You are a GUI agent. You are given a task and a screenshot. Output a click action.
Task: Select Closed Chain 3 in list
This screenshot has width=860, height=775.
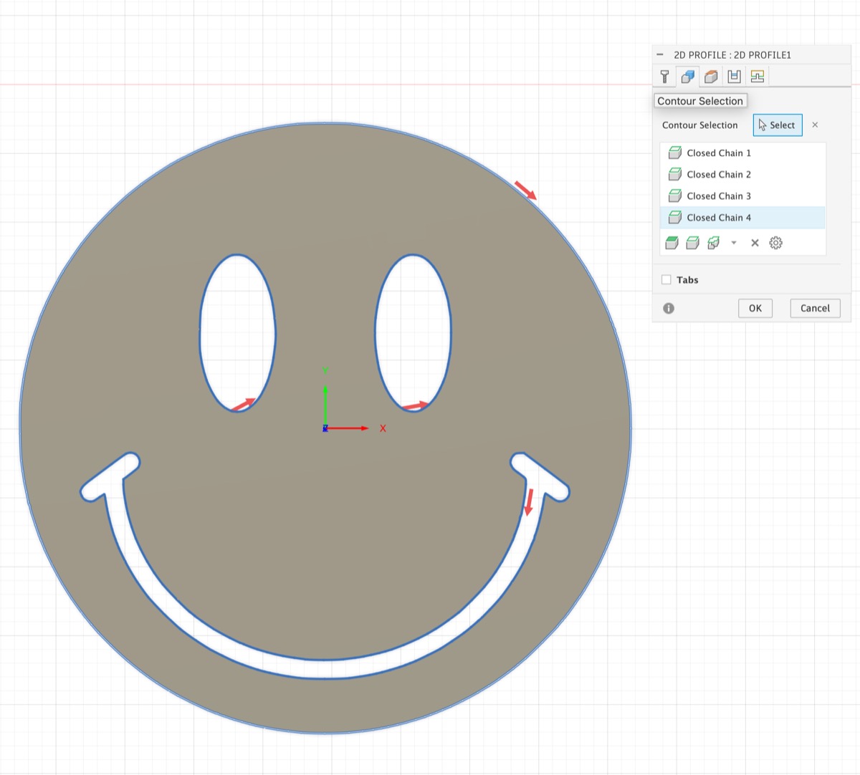point(718,196)
